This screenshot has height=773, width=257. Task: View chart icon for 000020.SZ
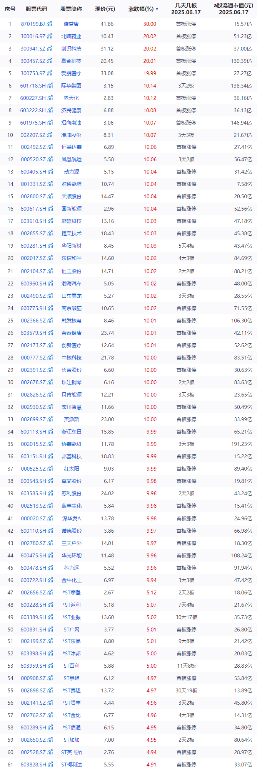[x=50, y=518]
